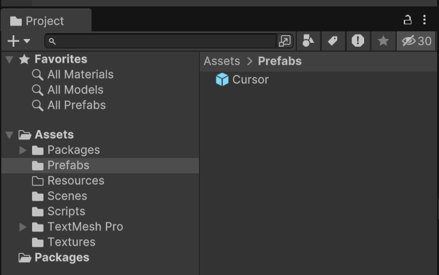Toggle hidden packages visibility showing 30
Screen dimensions: 439x275
416,41
